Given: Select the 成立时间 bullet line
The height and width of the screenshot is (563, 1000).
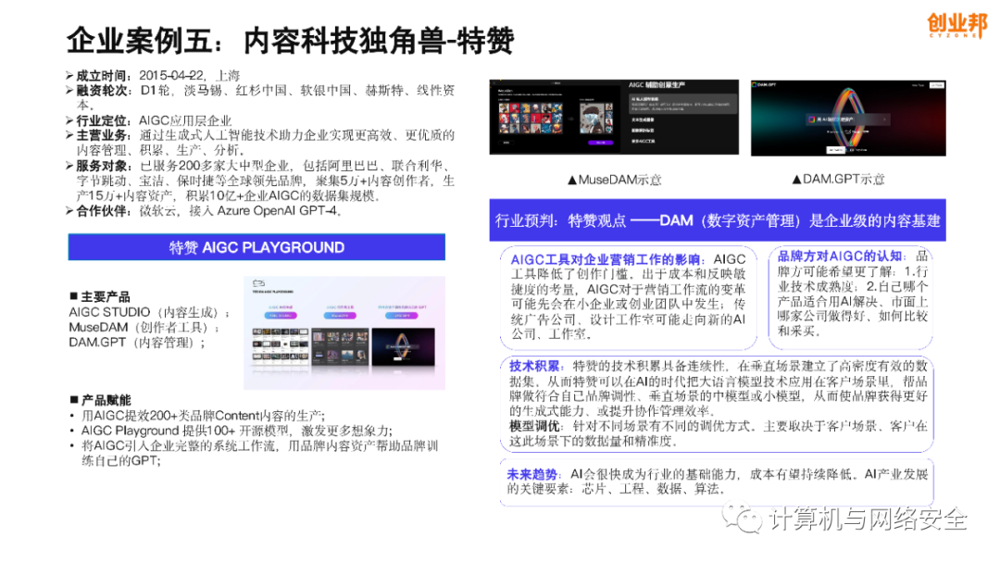Looking at the screenshot, I should (x=153, y=75).
